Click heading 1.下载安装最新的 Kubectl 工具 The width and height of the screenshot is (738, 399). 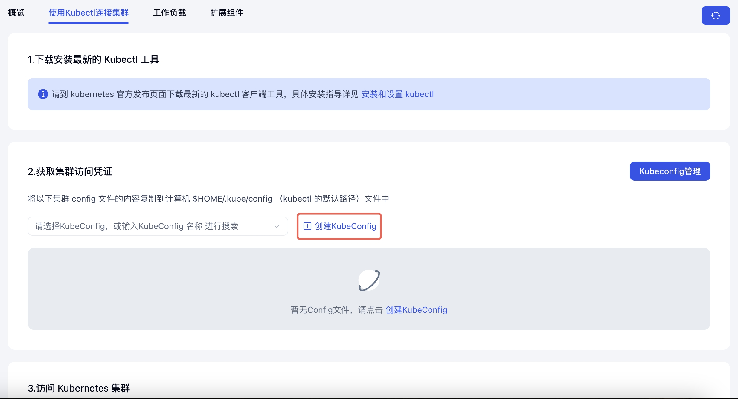click(93, 59)
